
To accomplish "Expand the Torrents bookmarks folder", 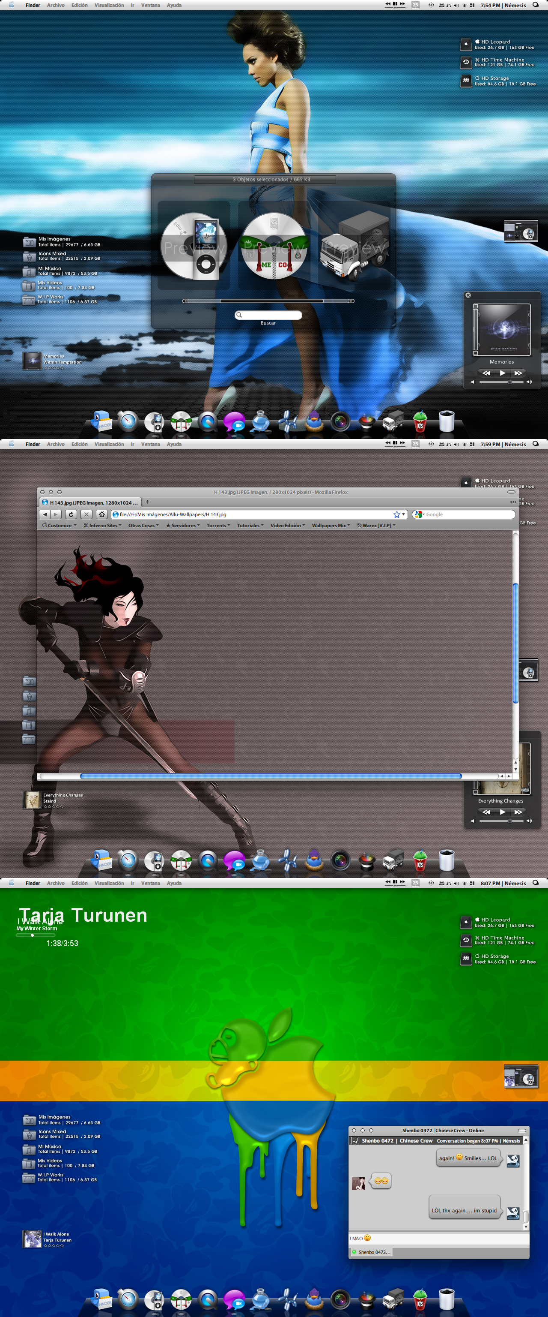I will (x=218, y=525).
